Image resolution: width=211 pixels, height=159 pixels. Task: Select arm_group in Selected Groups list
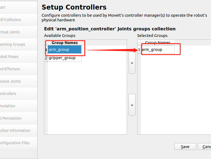pos(158,50)
